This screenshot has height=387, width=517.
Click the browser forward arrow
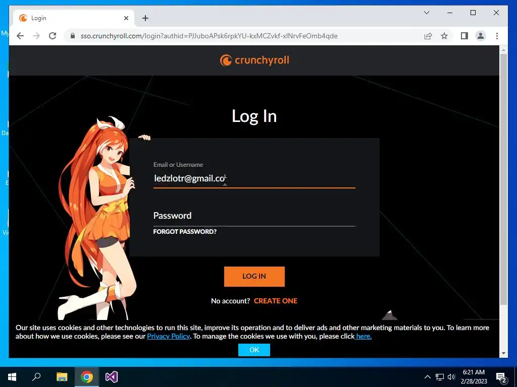point(36,36)
